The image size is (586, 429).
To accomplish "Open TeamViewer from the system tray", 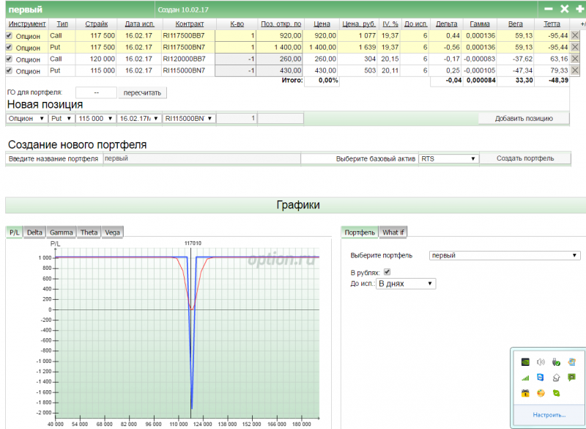I will click(x=541, y=378).
